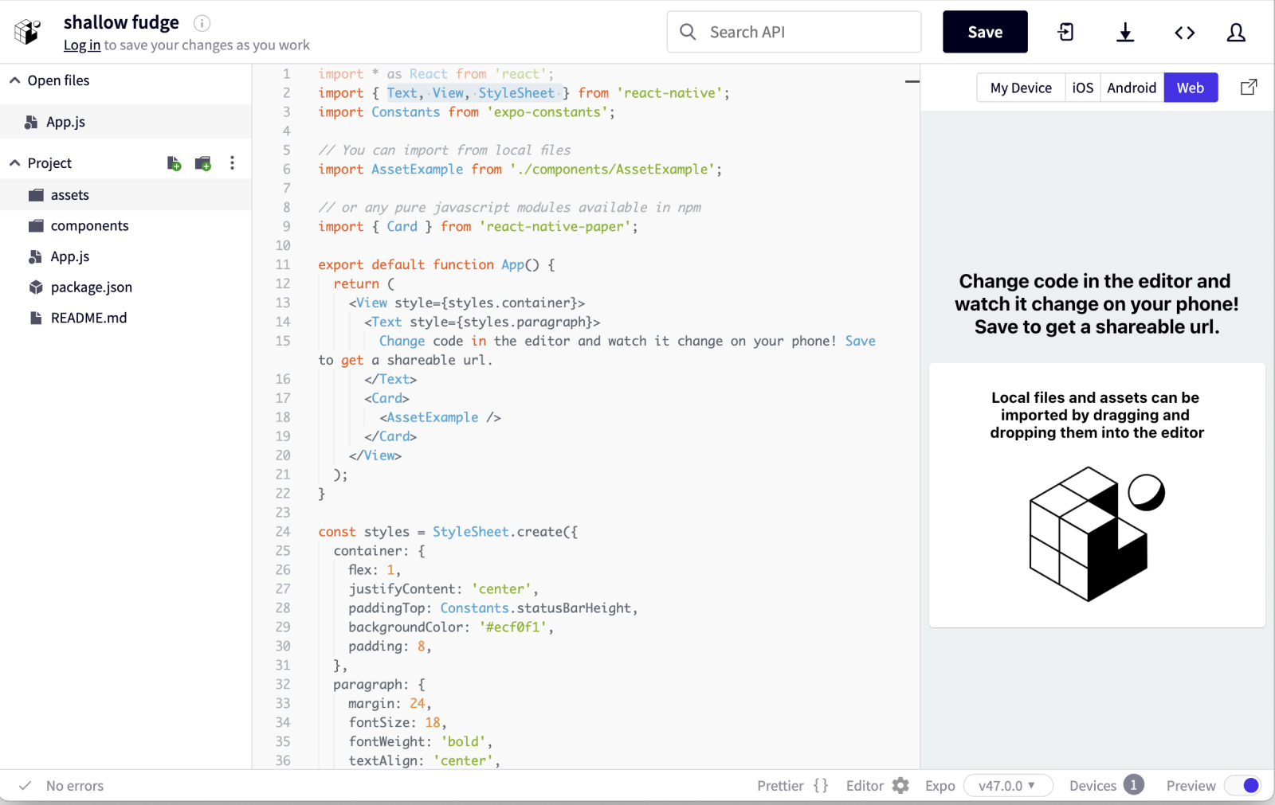Open the Expo version dropdown v47.0.0

(1007, 785)
